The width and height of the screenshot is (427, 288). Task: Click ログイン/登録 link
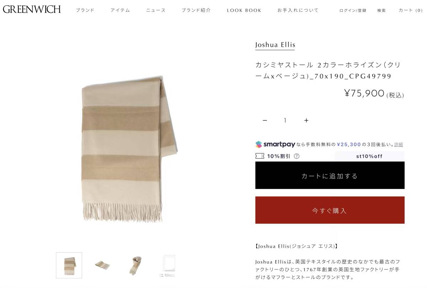point(353,10)
